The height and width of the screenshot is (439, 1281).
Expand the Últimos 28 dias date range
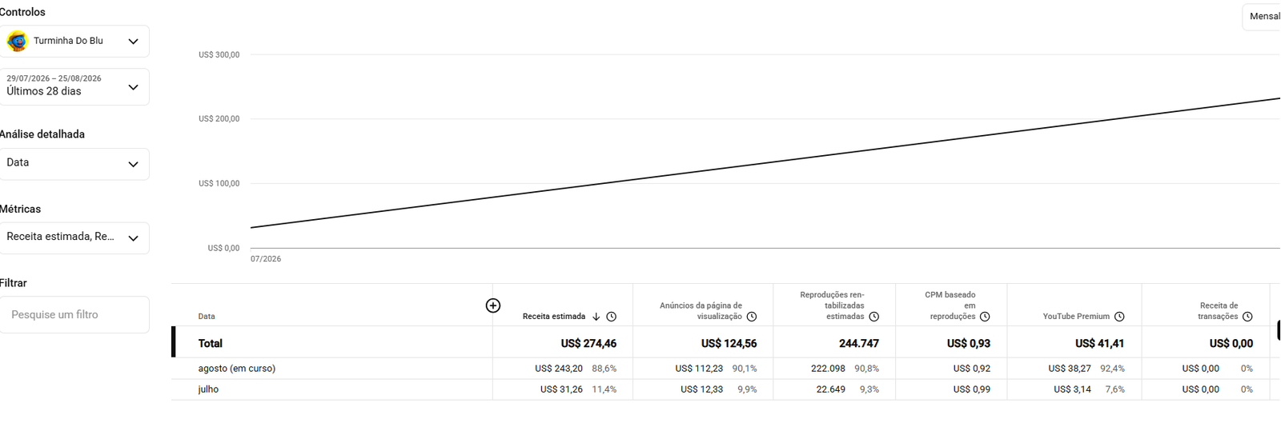74,86
